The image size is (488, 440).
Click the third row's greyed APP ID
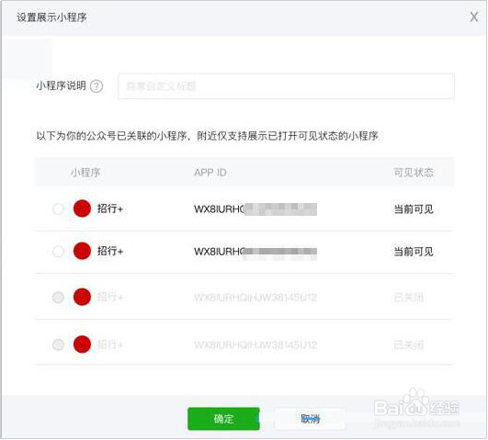pyautogui.click(x=255, y=298)
